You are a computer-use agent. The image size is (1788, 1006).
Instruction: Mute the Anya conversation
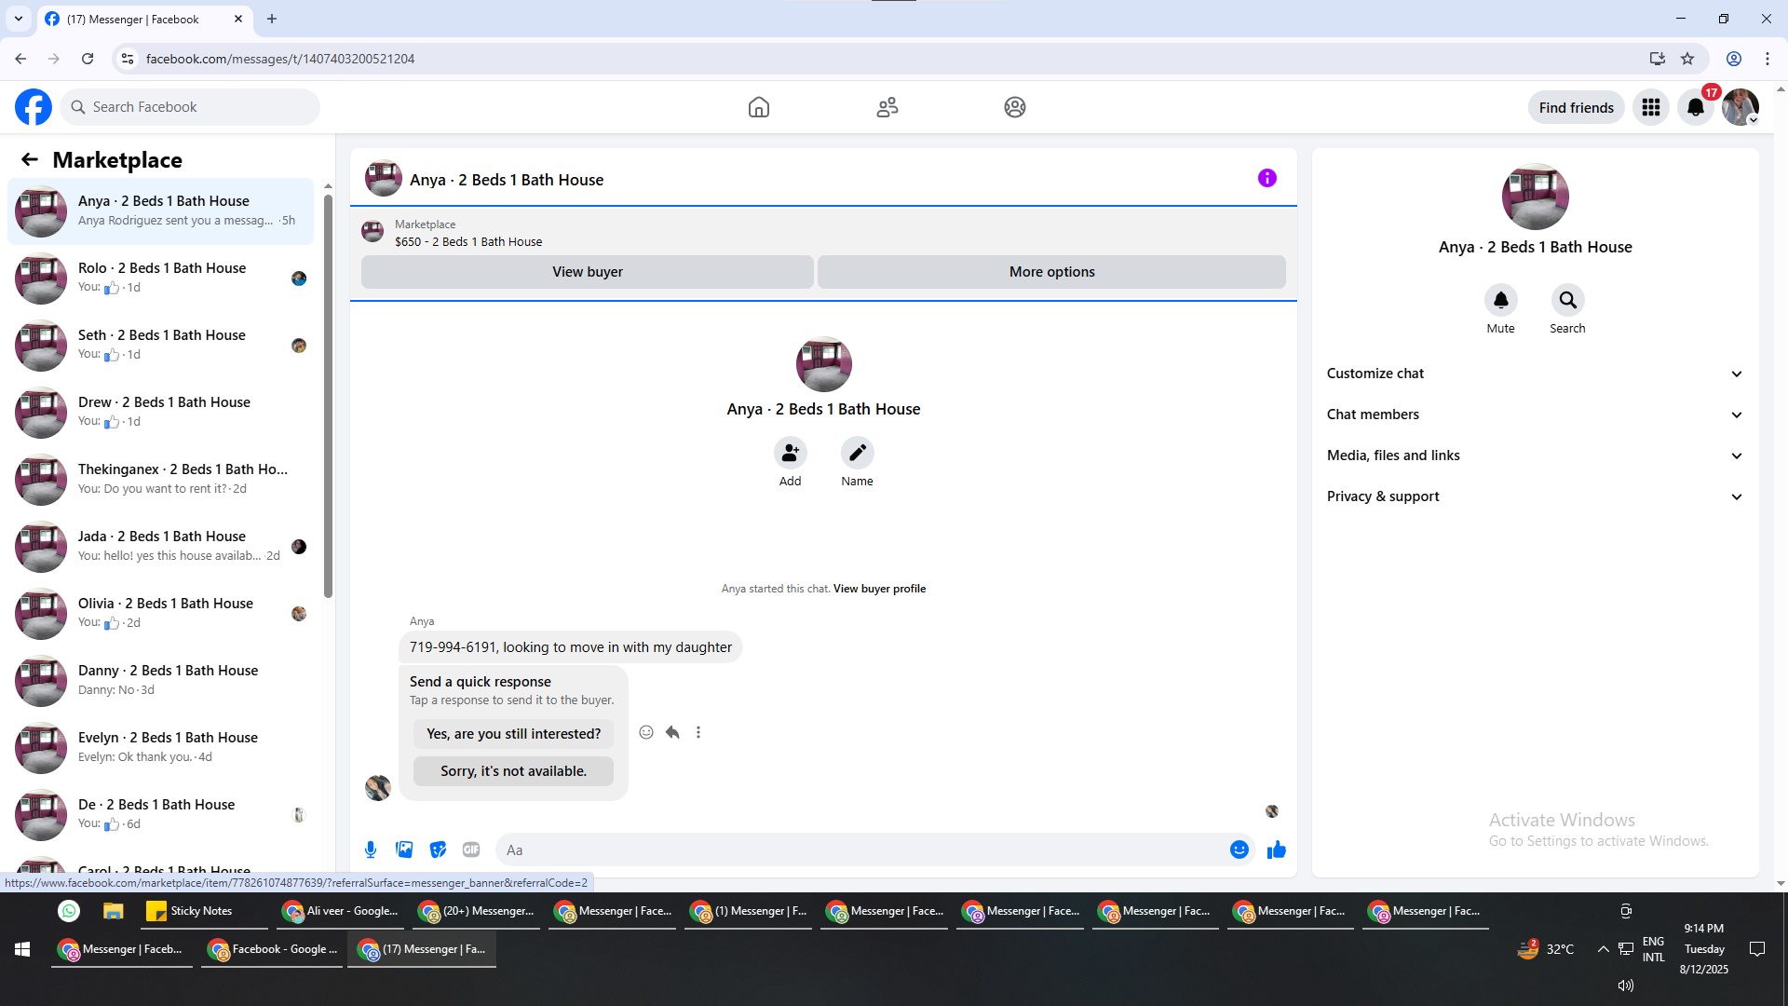point(1500,301)
